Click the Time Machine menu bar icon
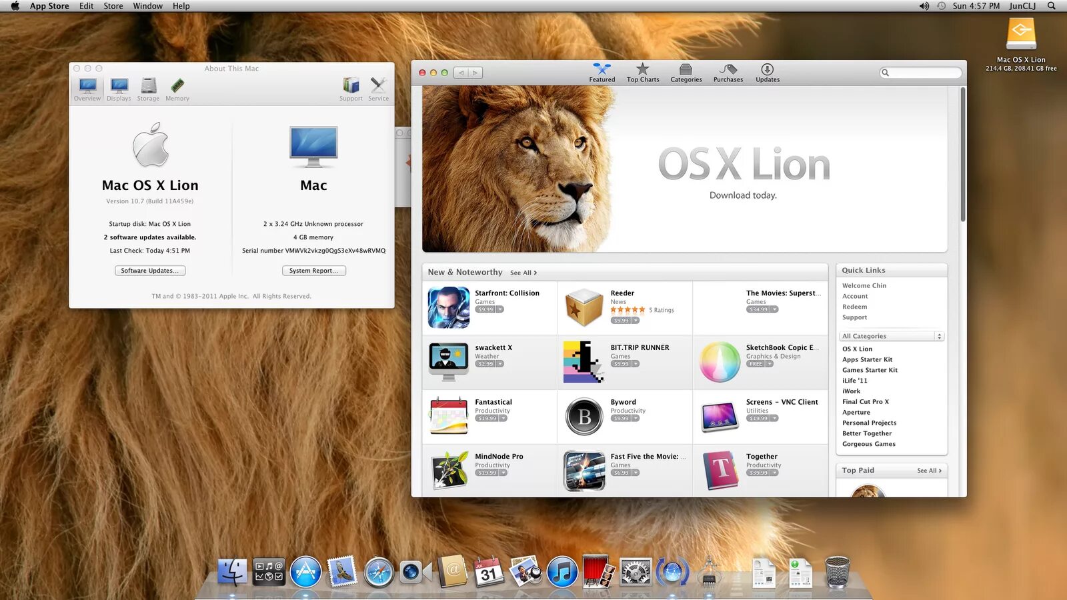Screen dimensions: 1067x600 941,6
